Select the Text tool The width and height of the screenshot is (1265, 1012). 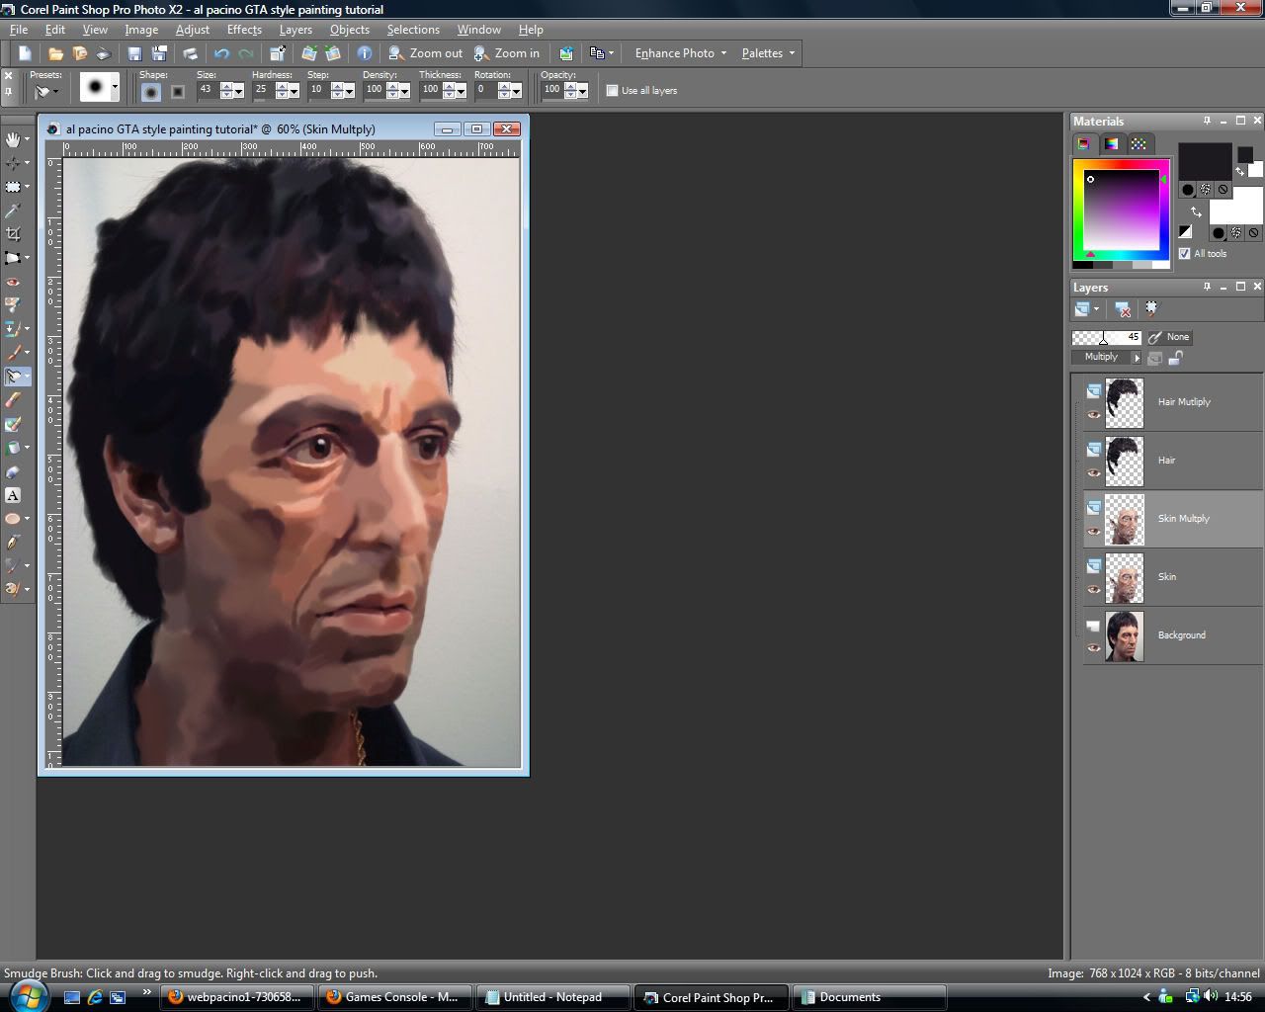tap(13, 495)
